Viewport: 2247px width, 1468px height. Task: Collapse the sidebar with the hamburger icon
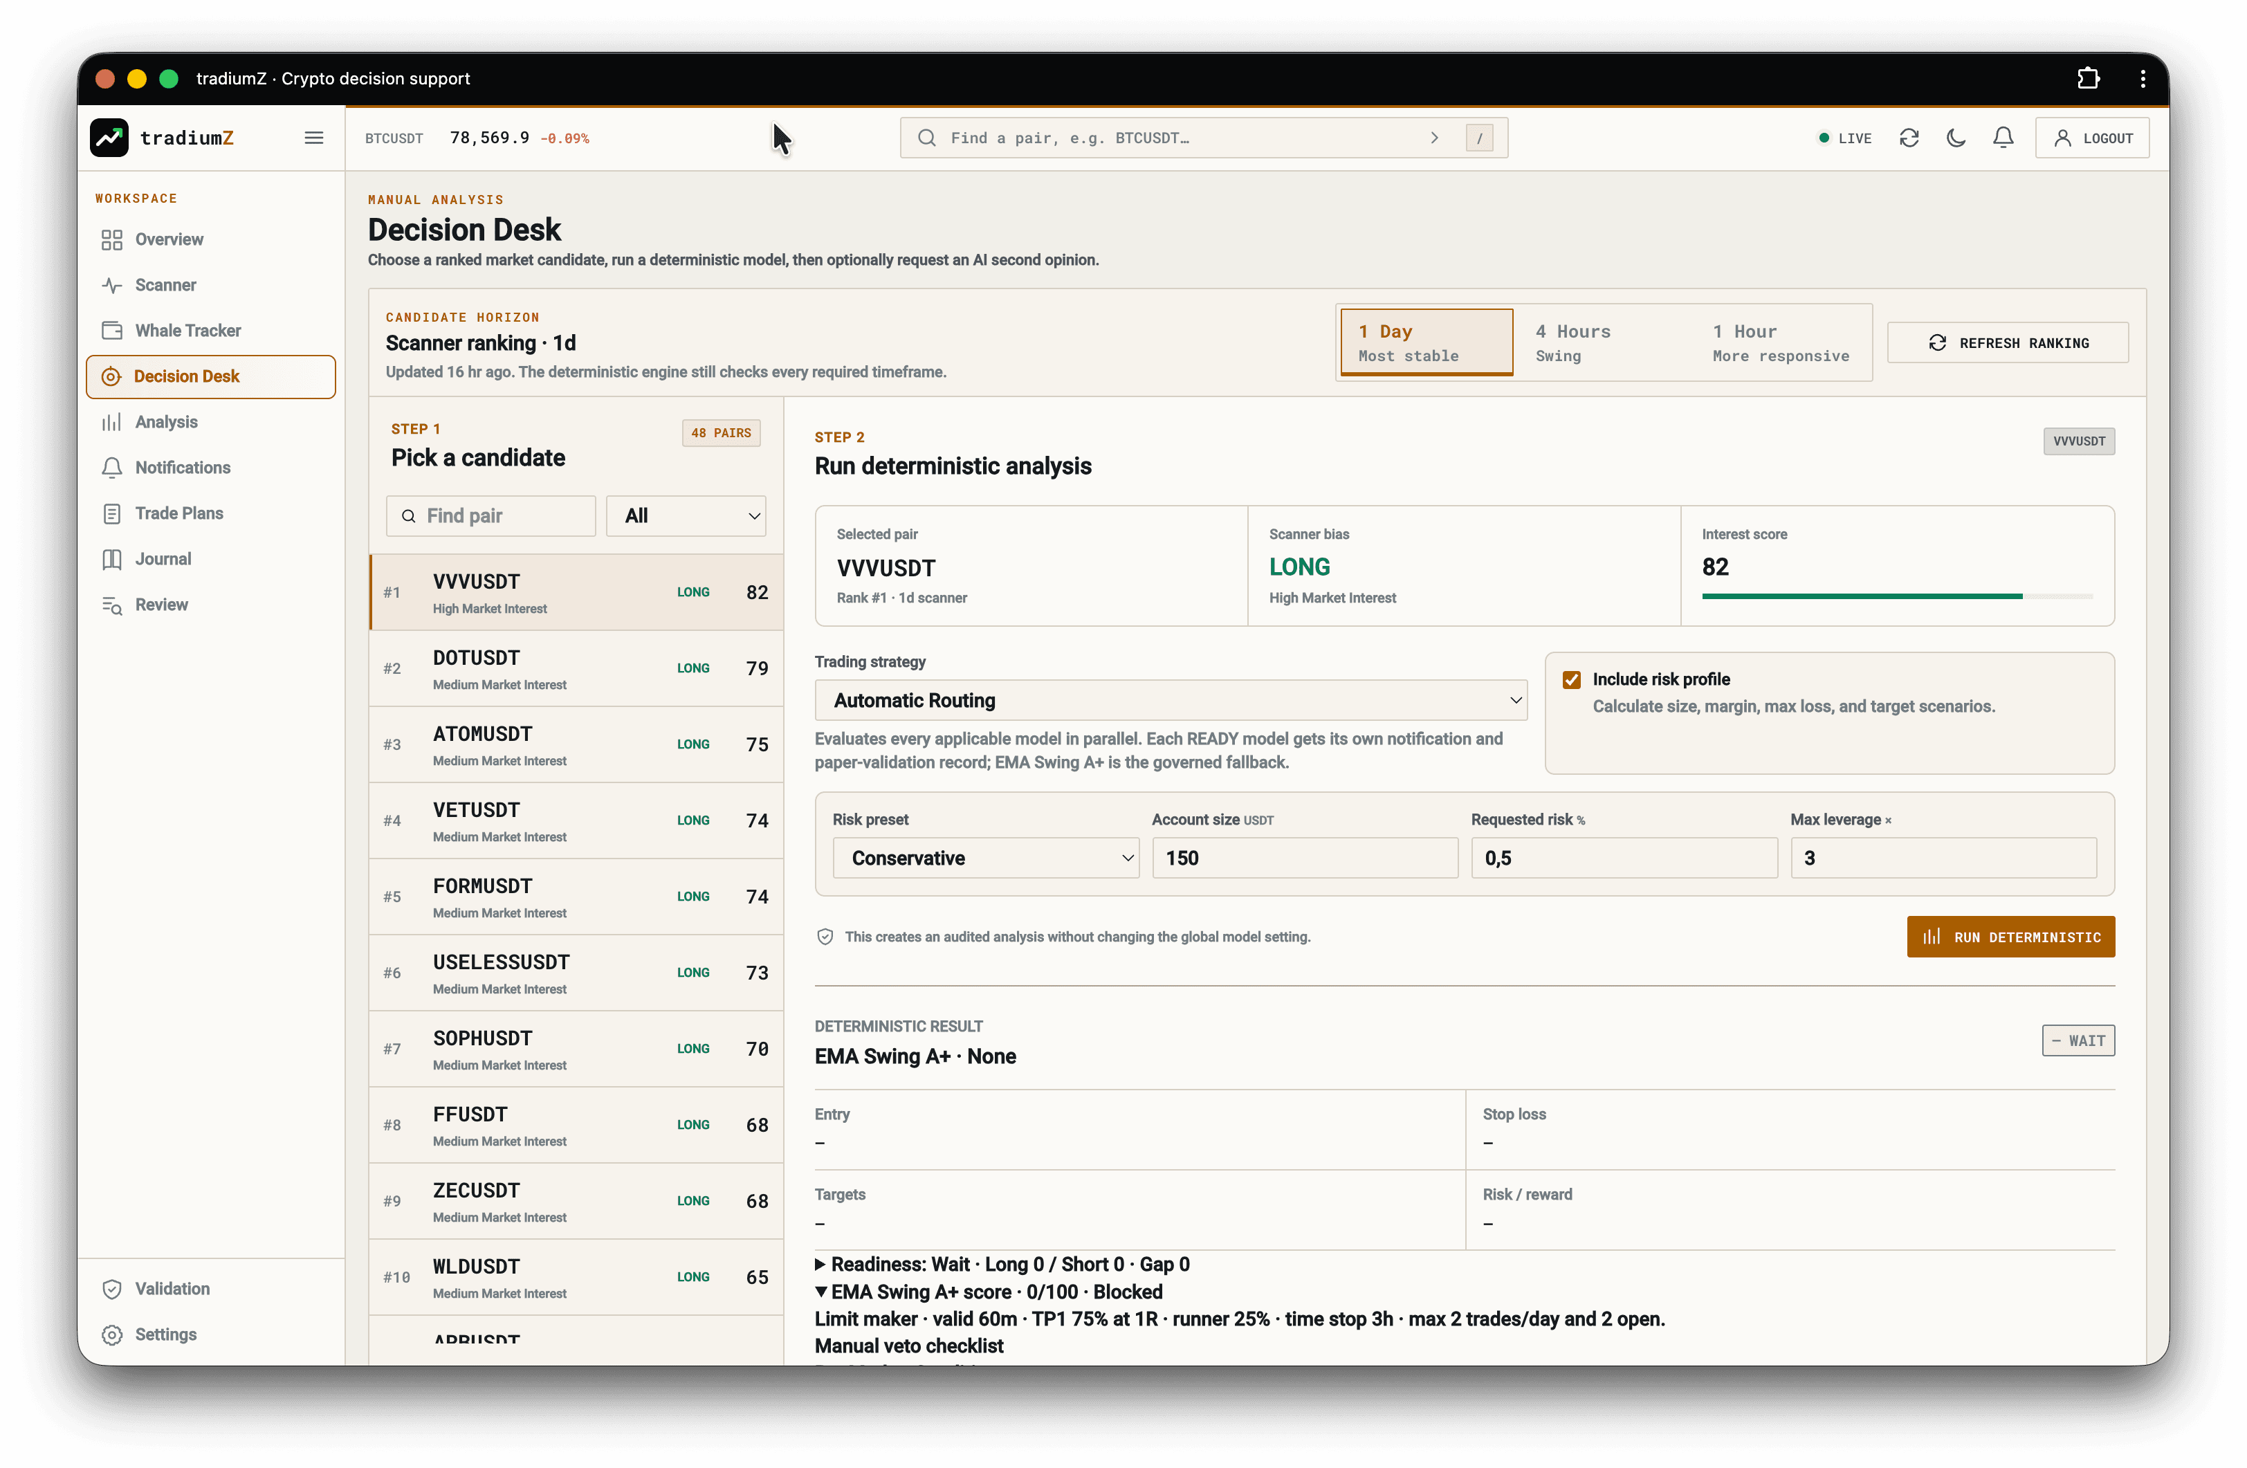[313, 138]
